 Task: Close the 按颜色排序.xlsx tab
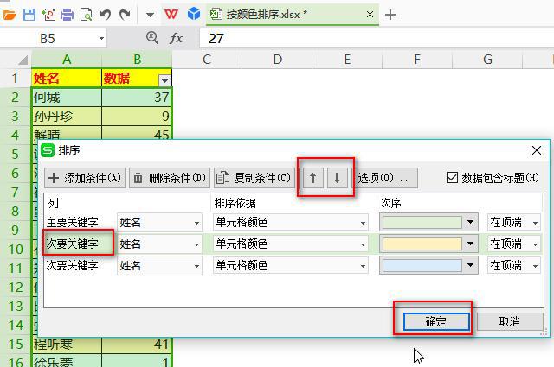370,15
